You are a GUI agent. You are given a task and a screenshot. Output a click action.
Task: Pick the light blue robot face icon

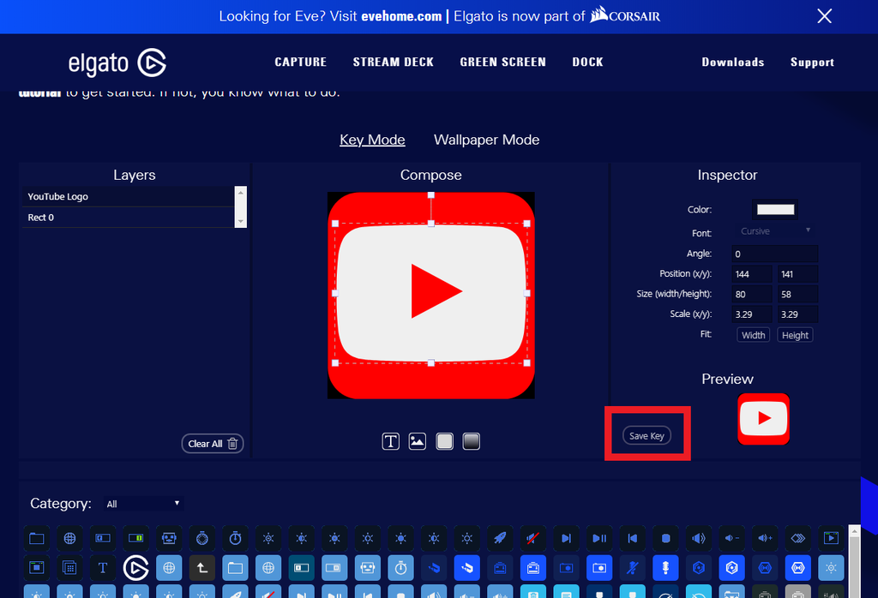tap(367, 568)
